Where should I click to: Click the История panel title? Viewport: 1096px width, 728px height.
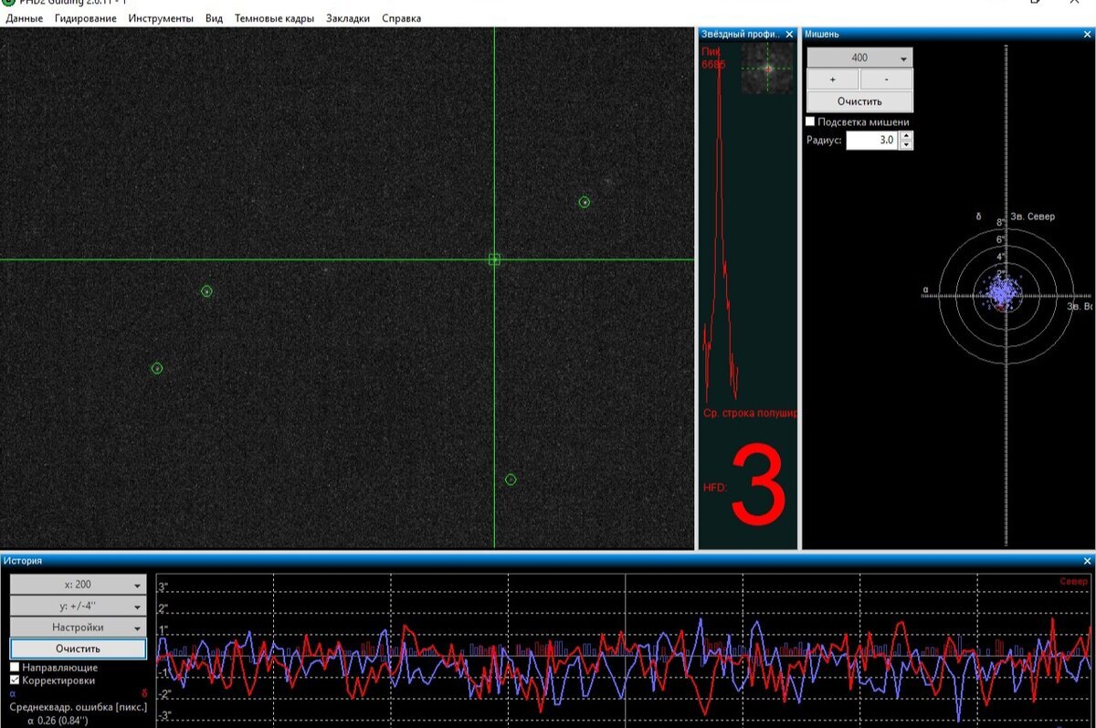click(x=23, y=561)
